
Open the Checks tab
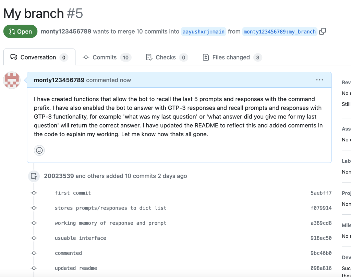[x=167, y=58]
